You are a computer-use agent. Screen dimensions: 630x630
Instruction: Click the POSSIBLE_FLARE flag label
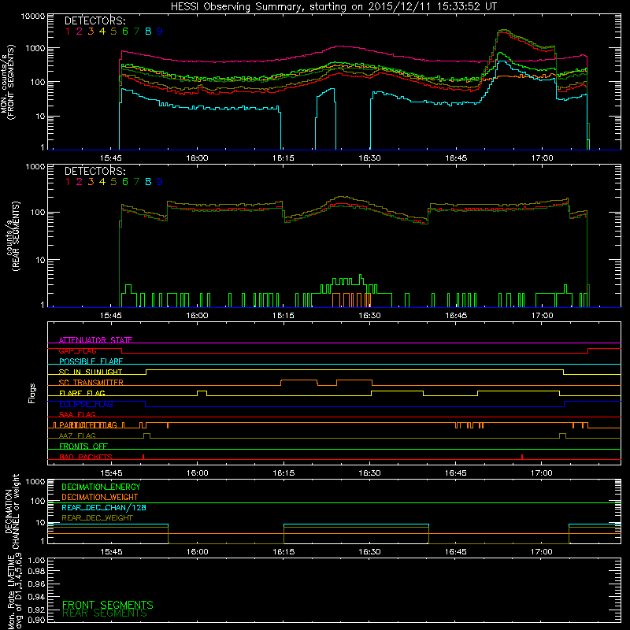(91, 361)
